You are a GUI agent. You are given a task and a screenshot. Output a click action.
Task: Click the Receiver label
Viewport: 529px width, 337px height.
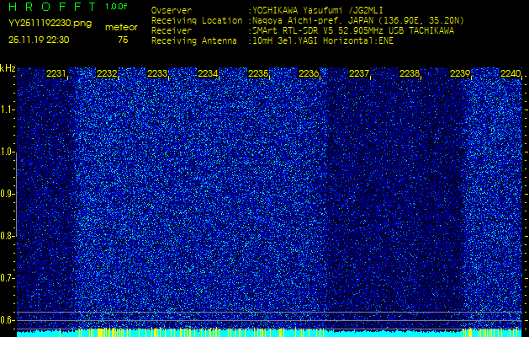tap(172, 31)
